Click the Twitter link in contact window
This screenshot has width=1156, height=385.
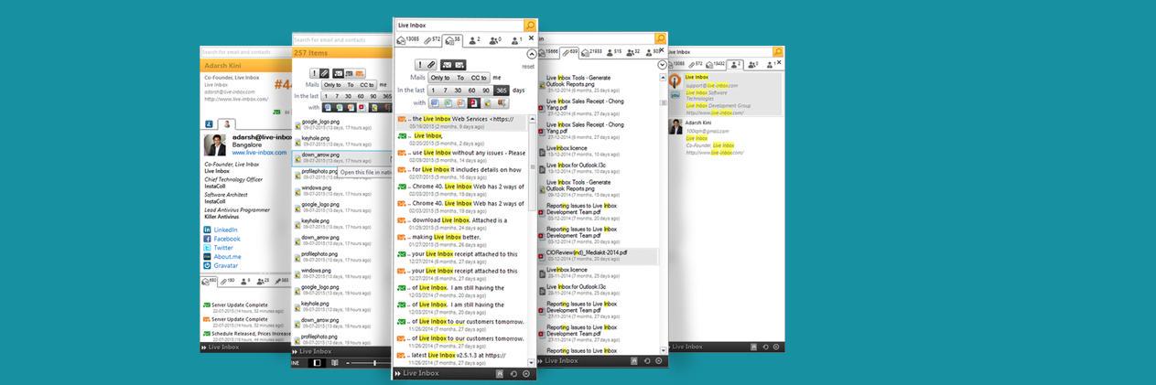tap(223, 248)
